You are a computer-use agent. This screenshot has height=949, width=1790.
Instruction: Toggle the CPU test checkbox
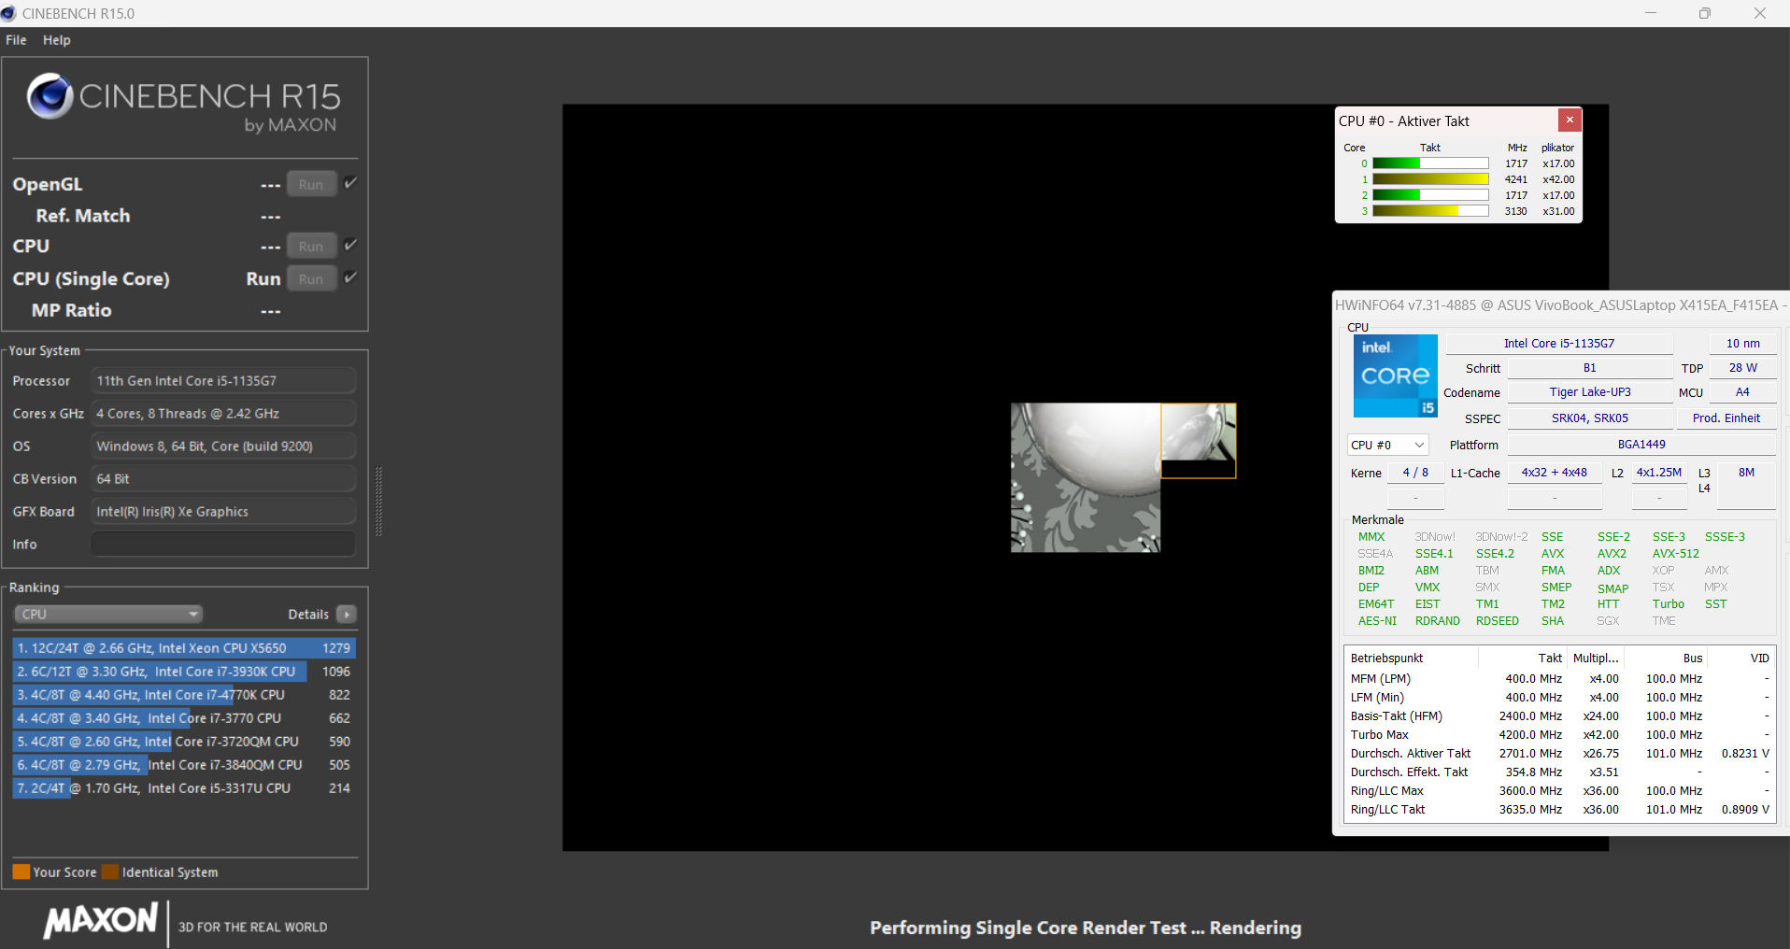coord(350,245)
